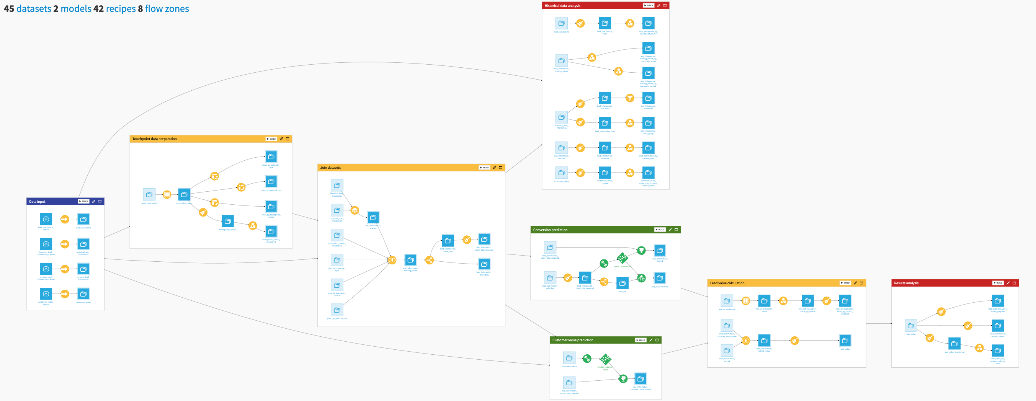Select the join recipe in Lead value calculation

pyautogui.click(x=746, y=341)
